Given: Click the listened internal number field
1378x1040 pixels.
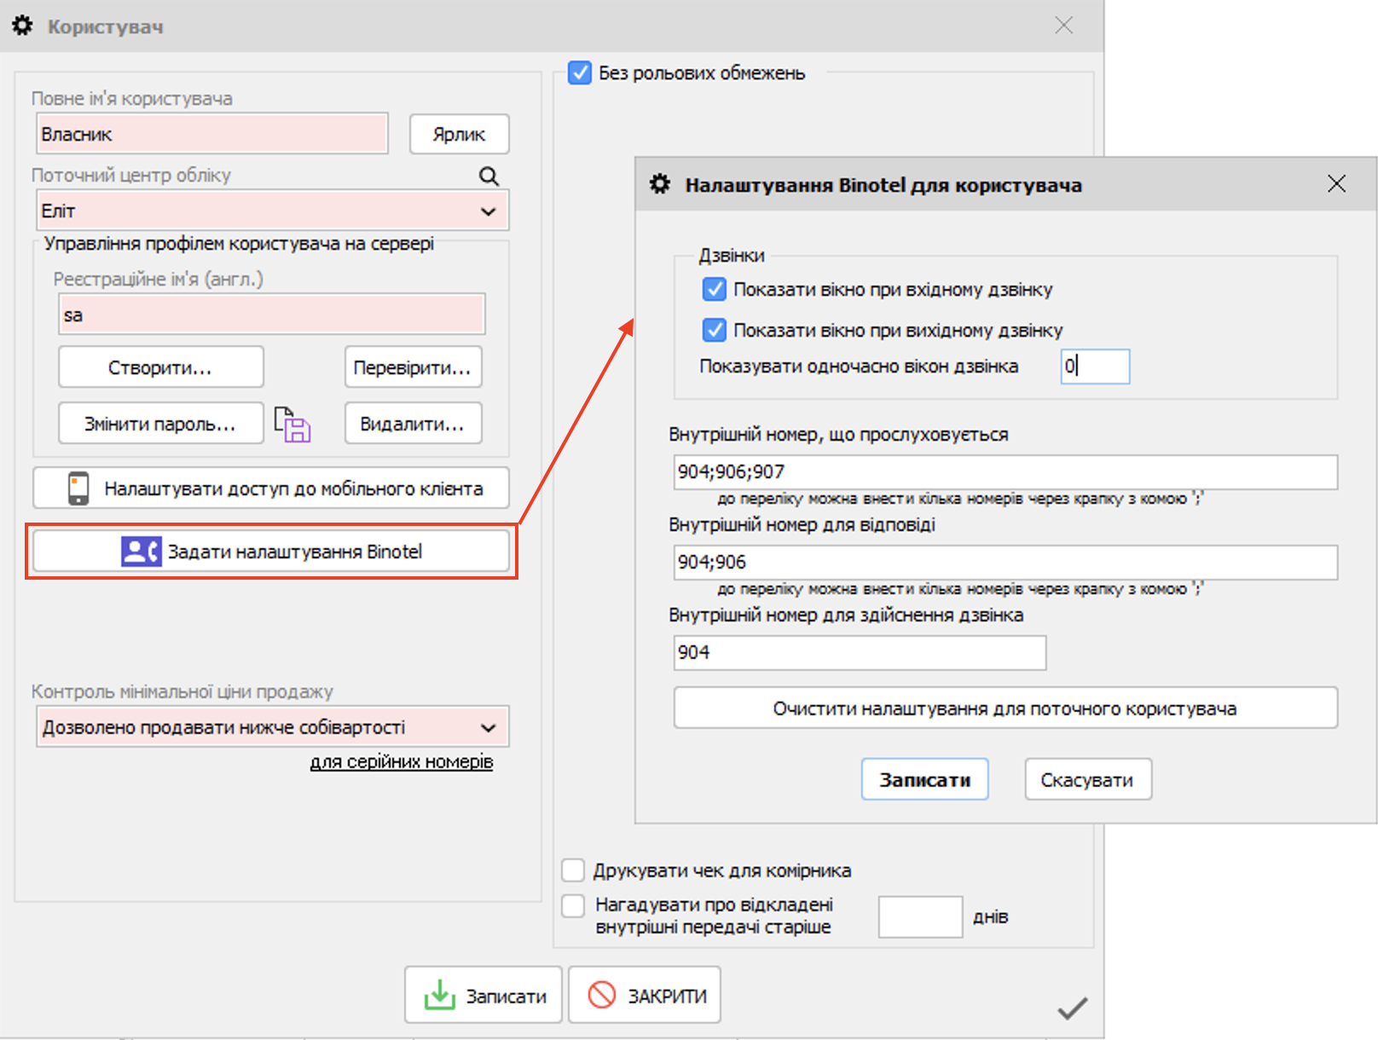Looking at the screenshot, I should pyautogui.click(x=1005, y=472).
